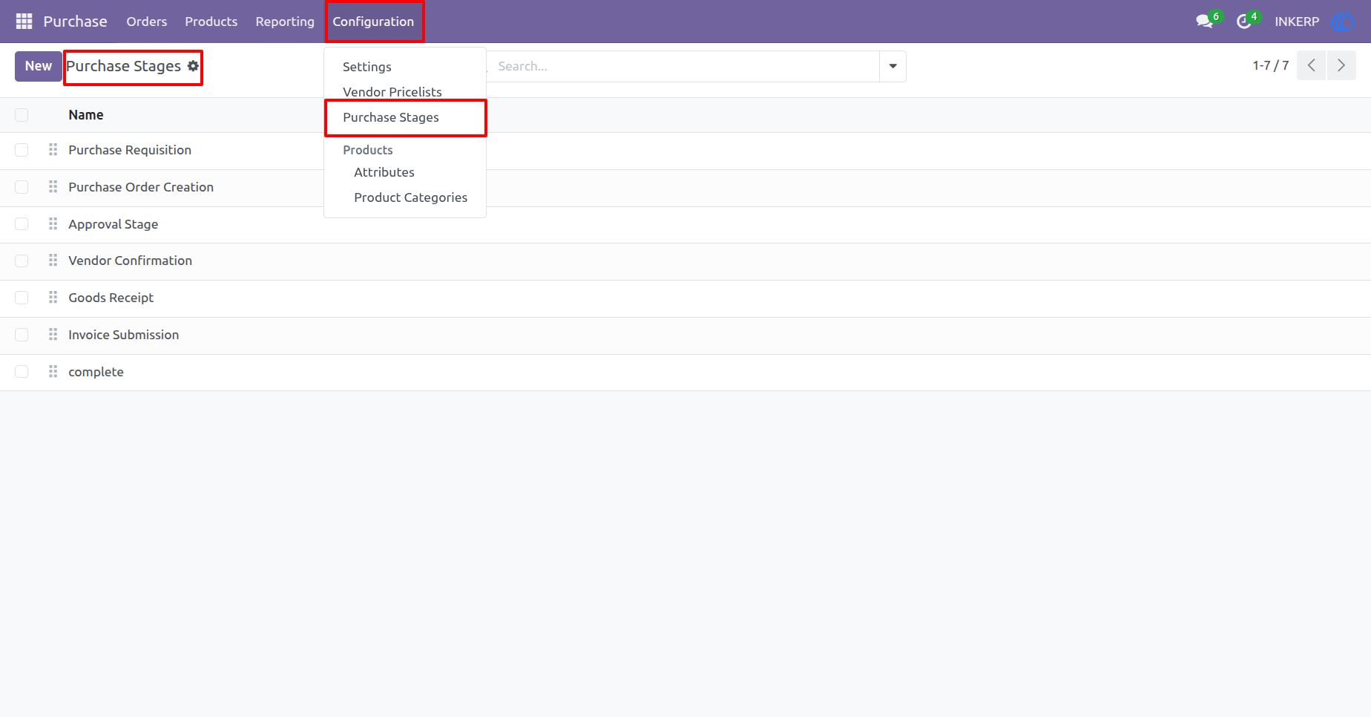The width and height of the screenshot is (1371, 717).
Task: Open the user avatar menu
Action: coord(1343,22)
